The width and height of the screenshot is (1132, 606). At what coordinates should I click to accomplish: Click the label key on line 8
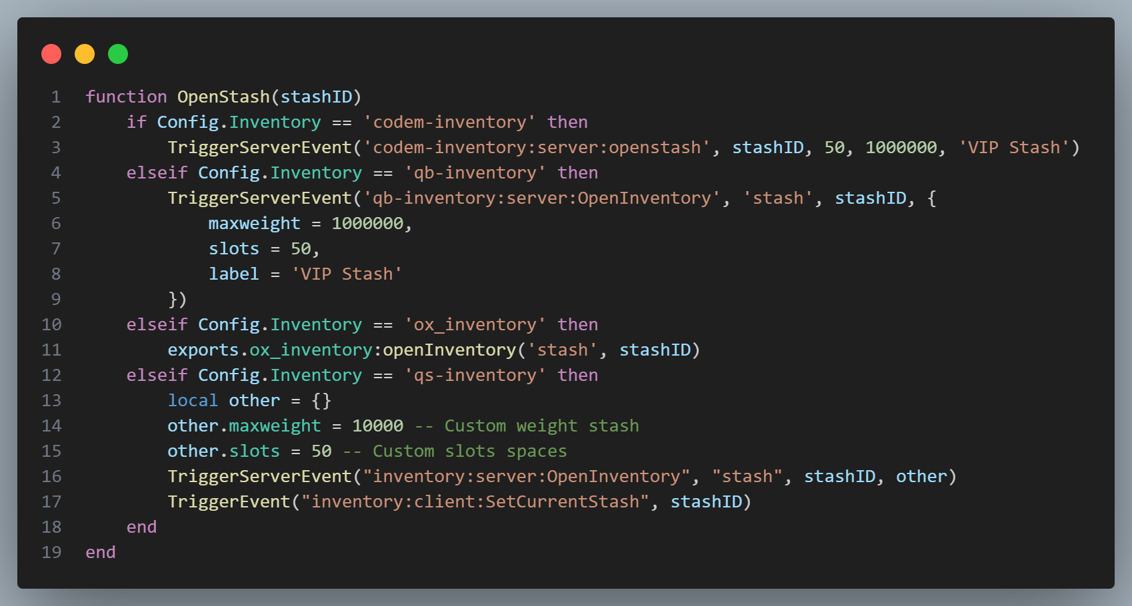point(233,274)
